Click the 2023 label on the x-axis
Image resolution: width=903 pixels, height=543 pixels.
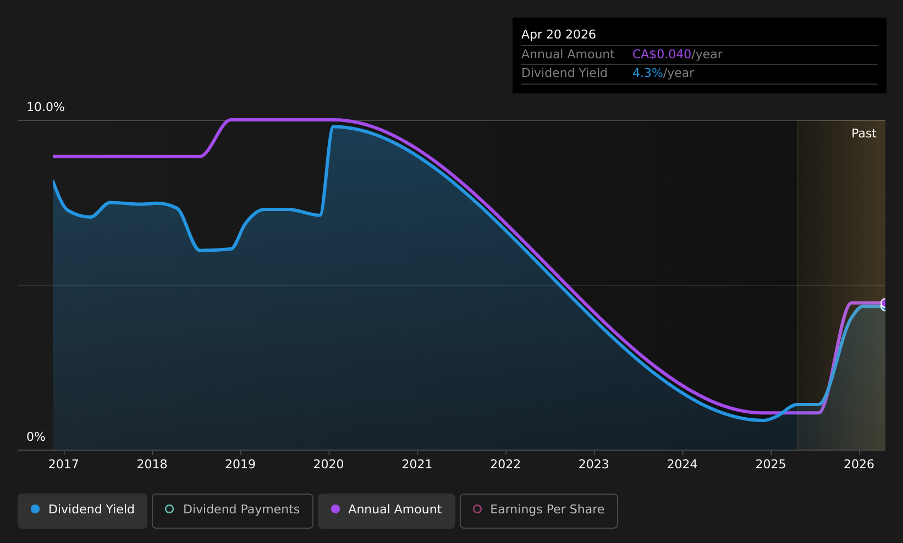click(x=594, y=464)
